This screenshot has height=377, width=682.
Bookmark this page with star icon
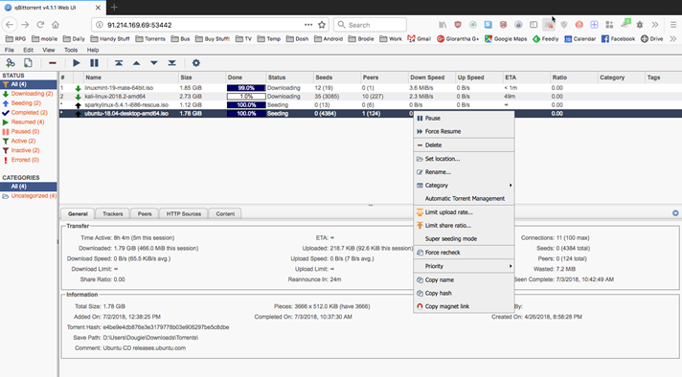pyautogui.click(x=322, y=25)
